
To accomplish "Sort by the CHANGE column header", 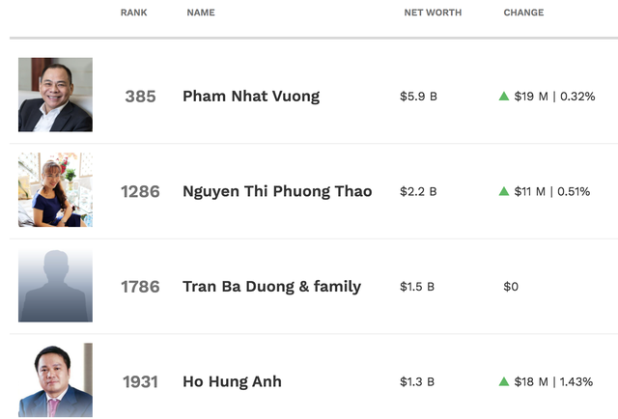I will (523, 13).
